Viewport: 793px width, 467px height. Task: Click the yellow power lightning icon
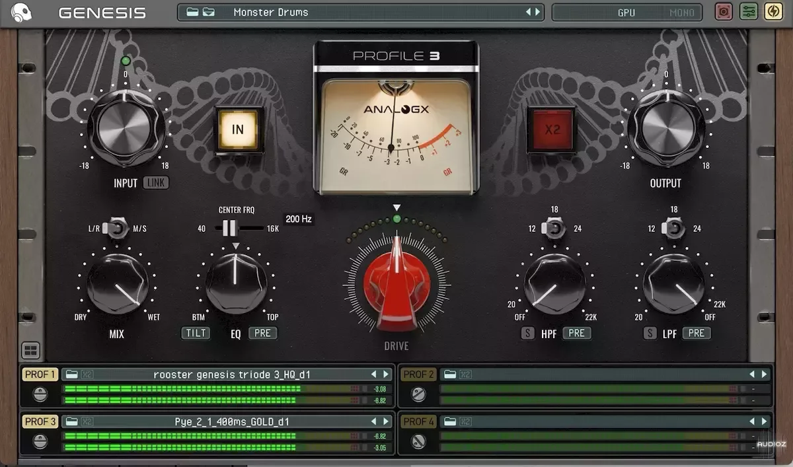point(773,12)
